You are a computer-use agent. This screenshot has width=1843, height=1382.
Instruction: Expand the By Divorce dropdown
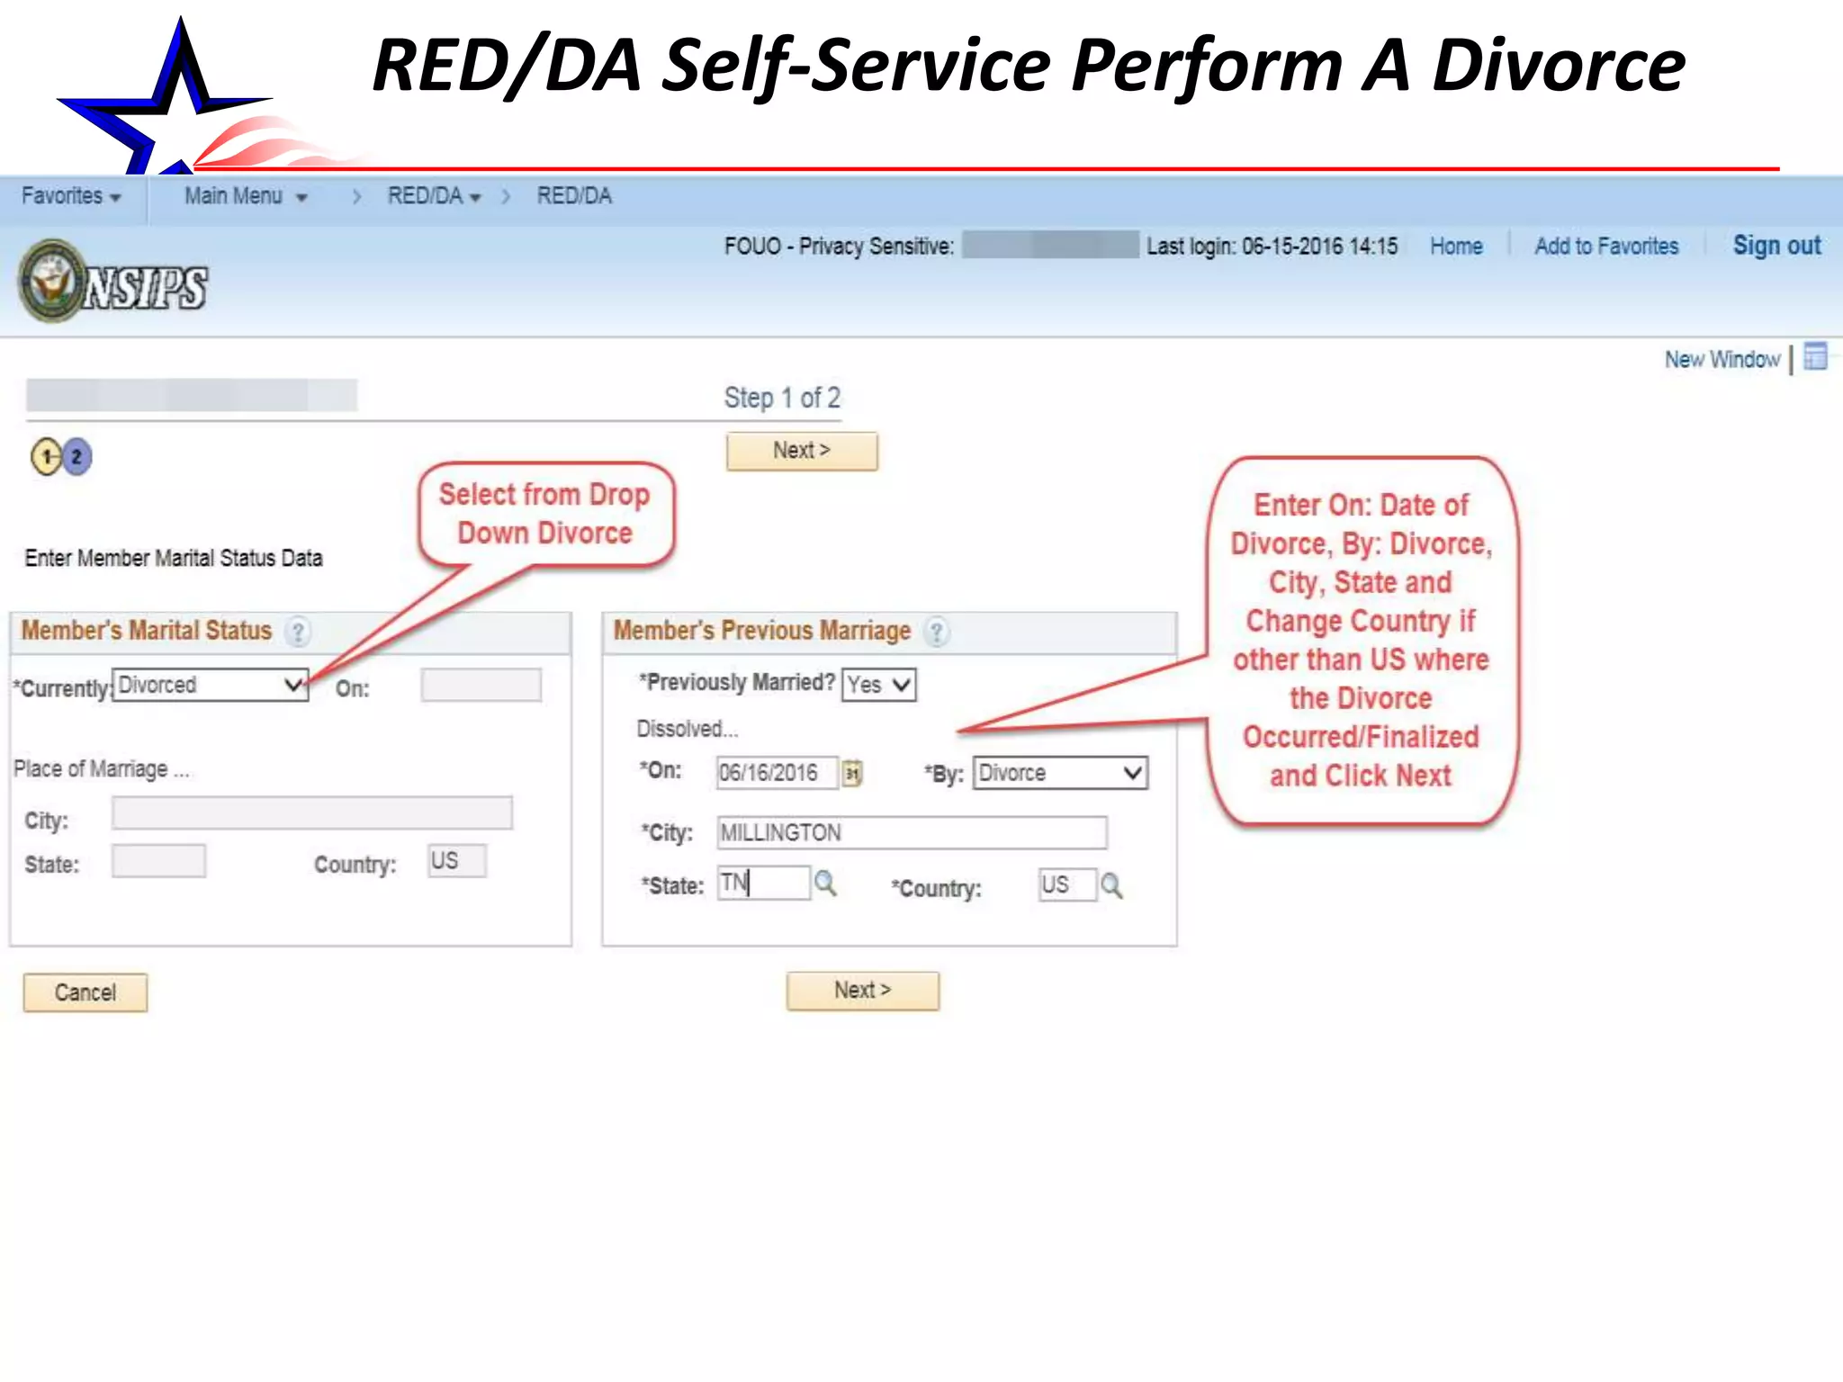pyautogui.click(x=1060, y=773)
